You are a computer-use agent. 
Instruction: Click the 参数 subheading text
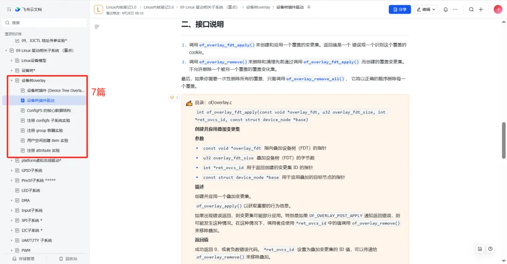coord(200,139)
